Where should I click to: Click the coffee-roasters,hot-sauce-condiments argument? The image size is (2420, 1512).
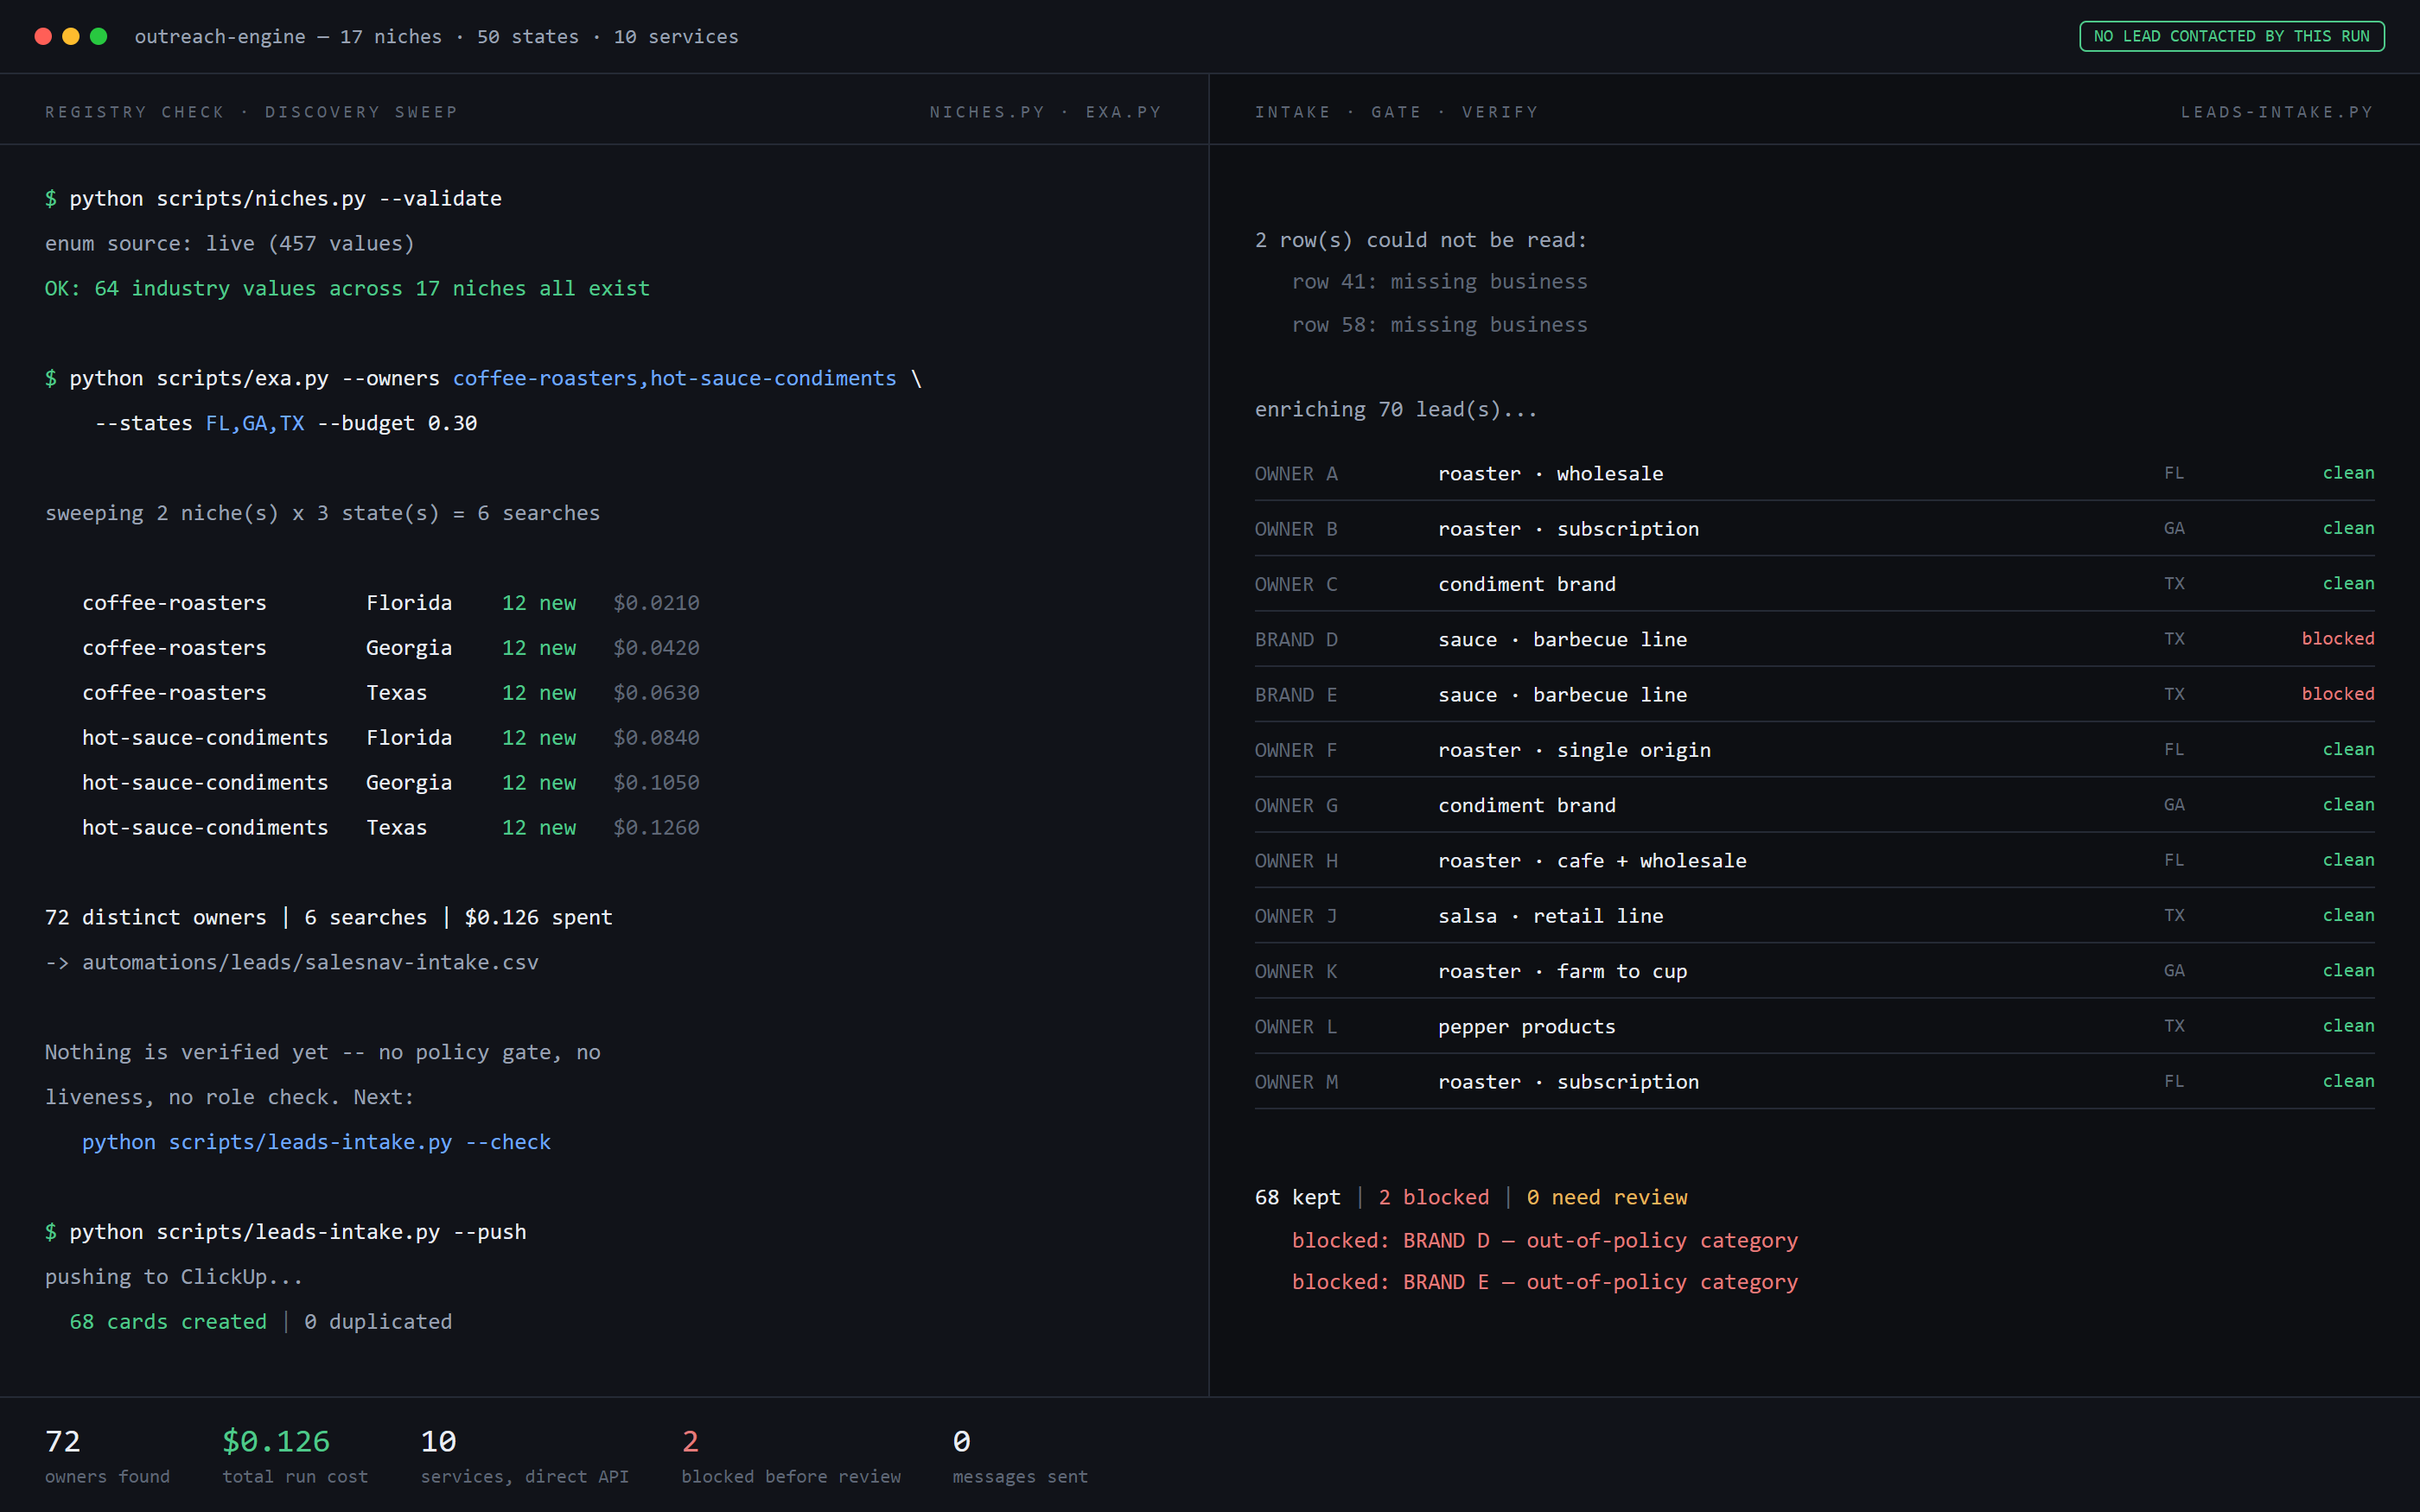674,378
